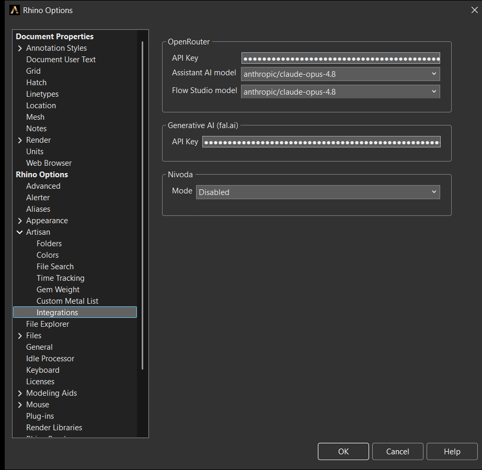The height and width of the screenshot is (470, 482).
Task: Open Artisan Folders settings
Action: click(x=49, y=244)
